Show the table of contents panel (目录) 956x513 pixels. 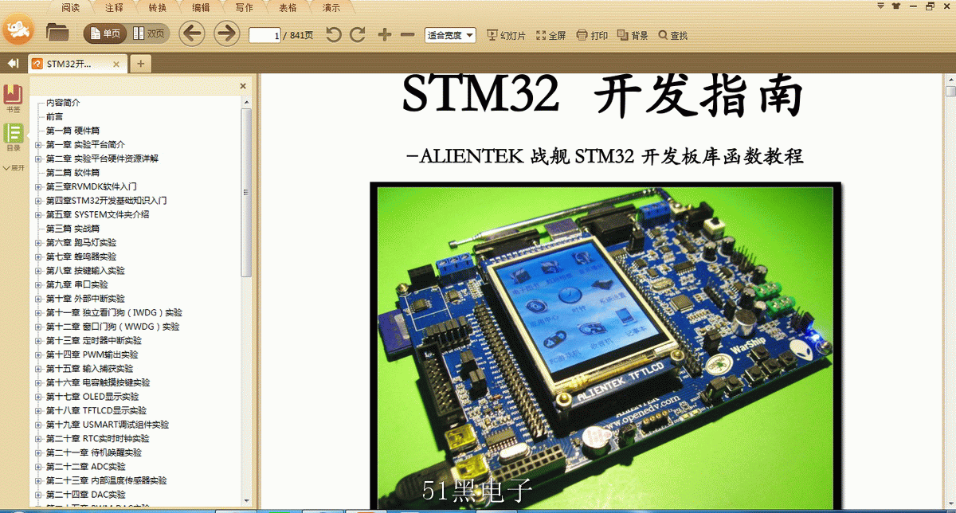14,138
